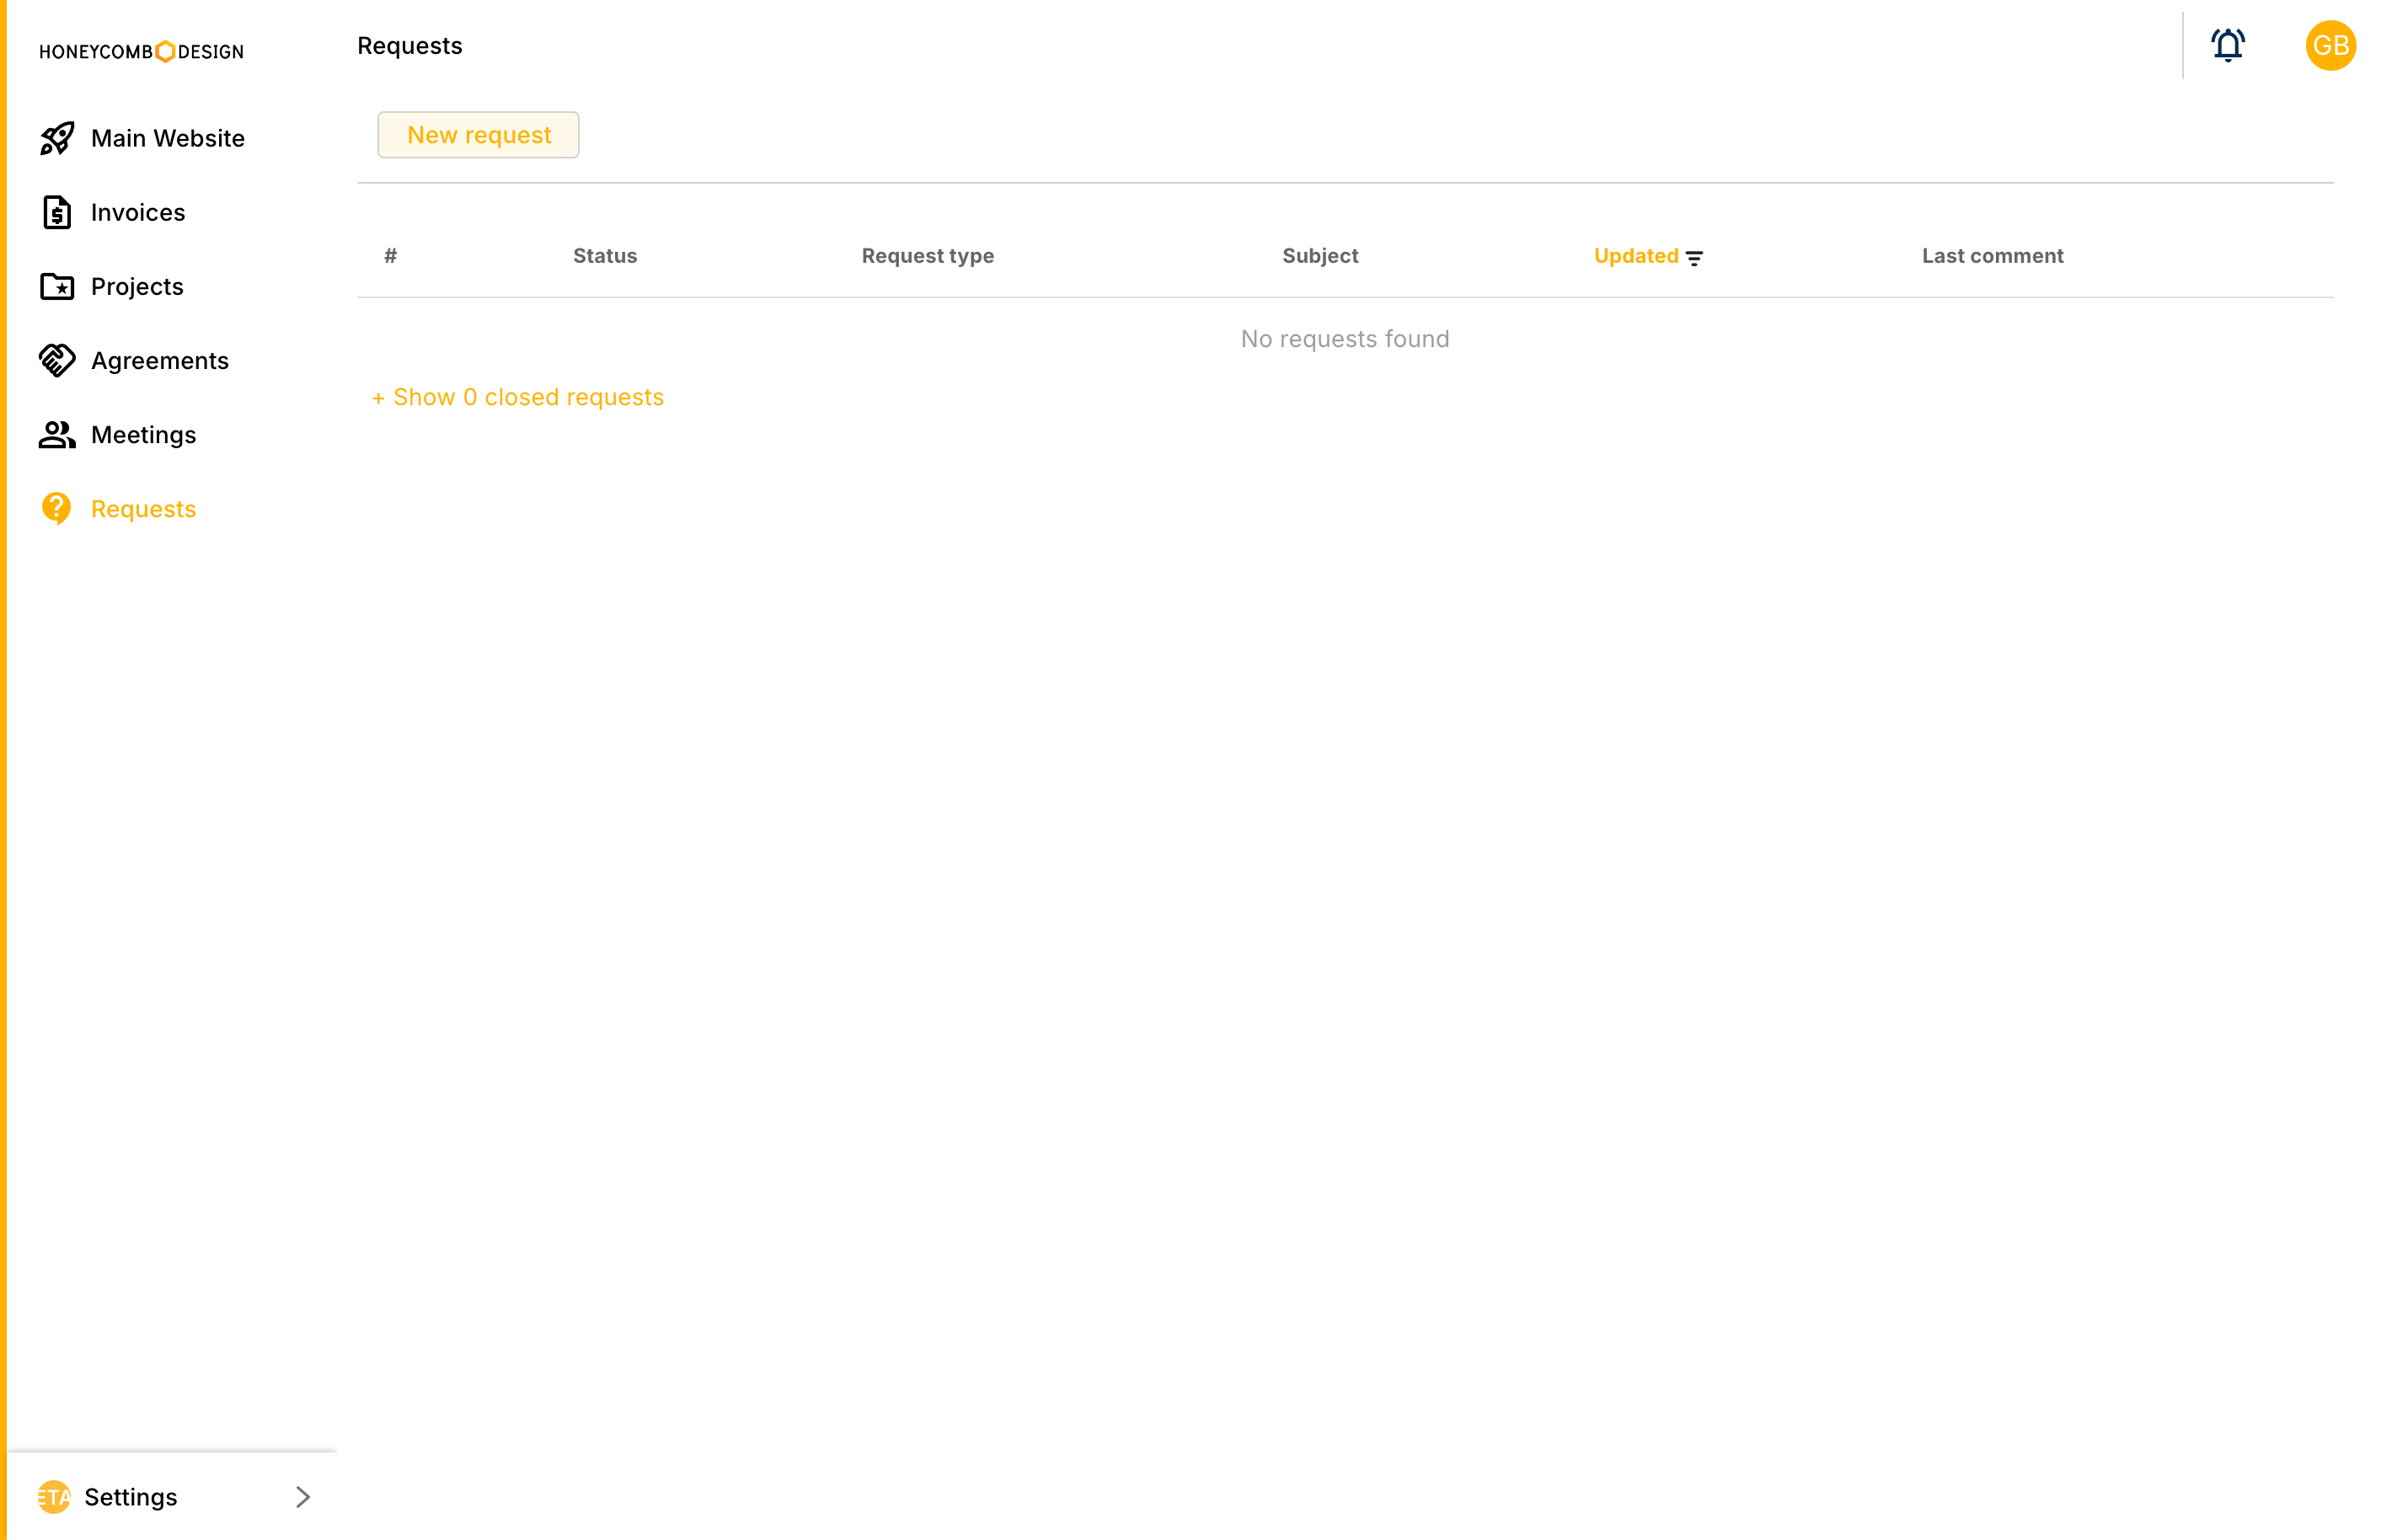
Task: Click the people Meetings icon
Action: click(x=57, y=434)
